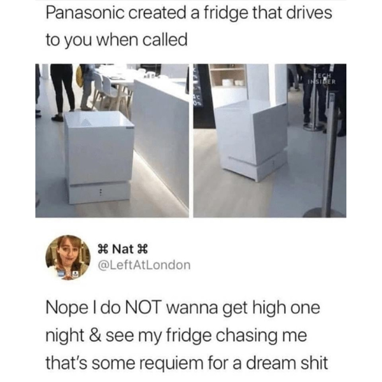Open Nat's profile picture avatar
Image resolution: width=382 pixels, height=382 pixels.
pos(68,257)
